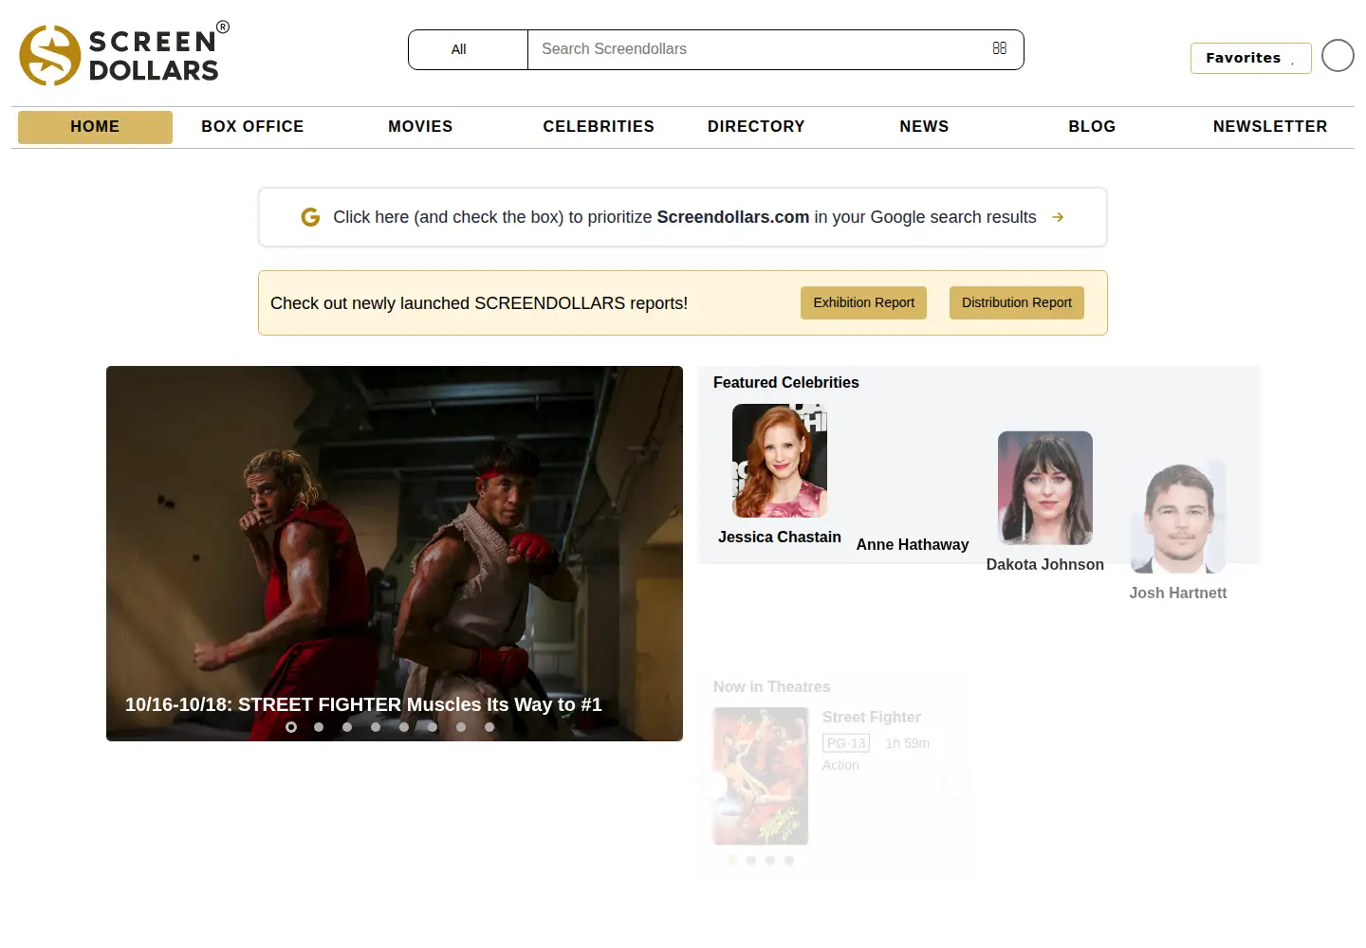Viewport: 1366px width, 948px height.
Task: Open the Distribution Report
Action: tap(1017, 302)
